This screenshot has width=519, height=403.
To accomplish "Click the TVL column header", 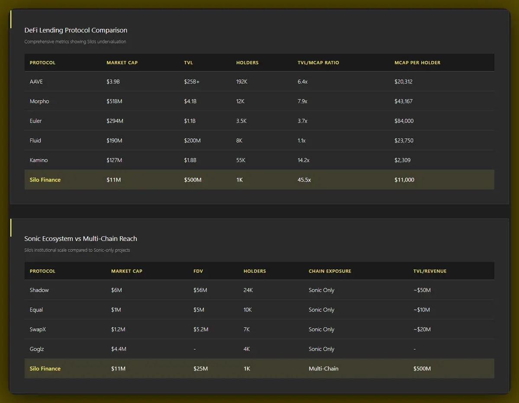I will [188, 63].
